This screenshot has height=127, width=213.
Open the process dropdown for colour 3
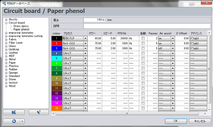[x=85, y=48]
